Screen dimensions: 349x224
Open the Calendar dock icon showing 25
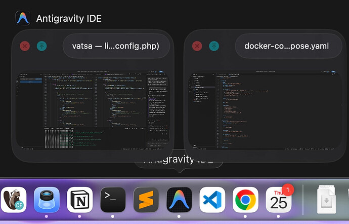pos(279,199)
